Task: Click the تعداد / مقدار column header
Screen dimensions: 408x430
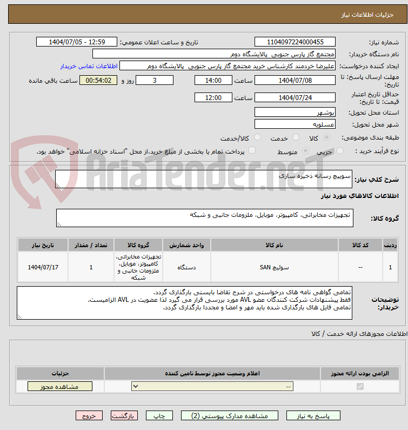Action: 91,245
